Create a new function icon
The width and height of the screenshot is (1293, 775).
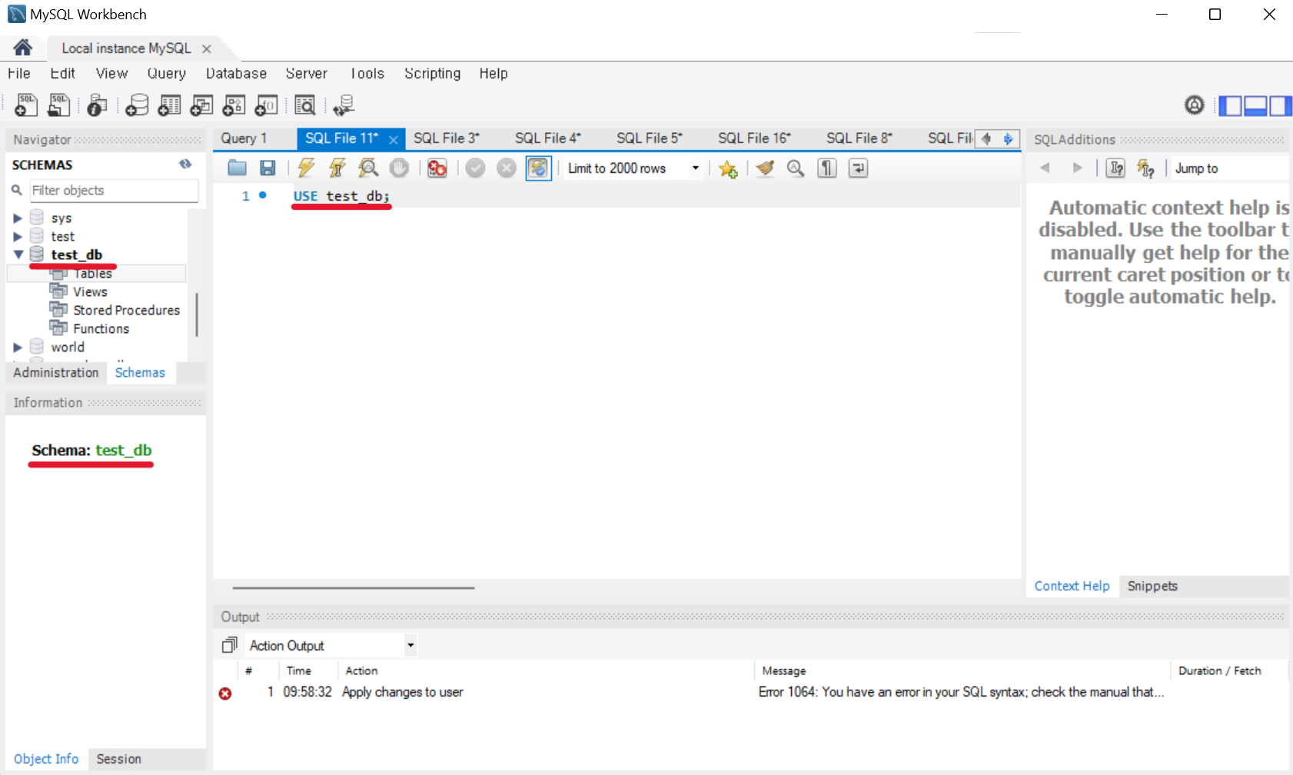(x=266, y=105)
